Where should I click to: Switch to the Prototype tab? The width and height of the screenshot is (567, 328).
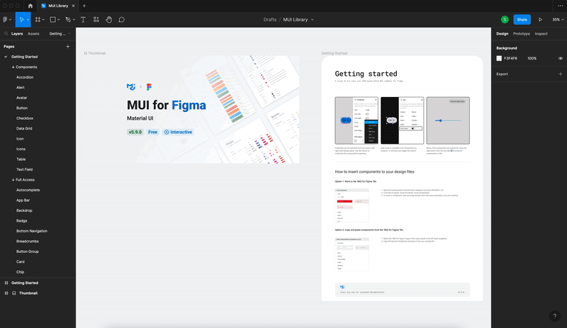click(521, 33)
